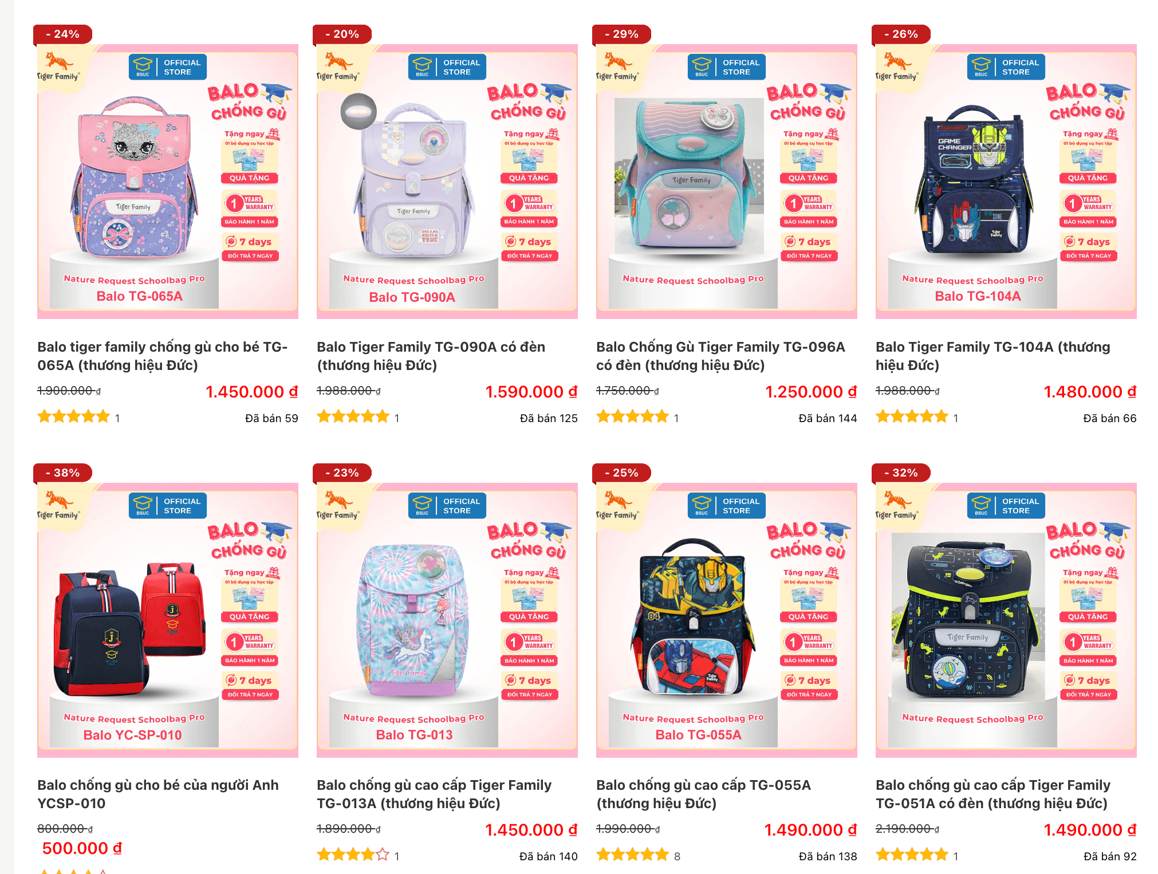Open the Balo YC-SP-010 product image

pyautogui.click(x=168, y=620)
